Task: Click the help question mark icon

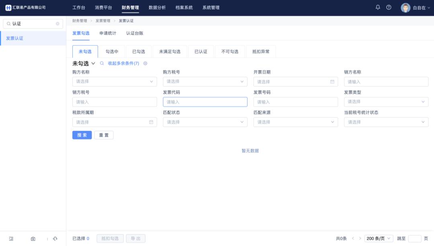Action: coord(388,7)
